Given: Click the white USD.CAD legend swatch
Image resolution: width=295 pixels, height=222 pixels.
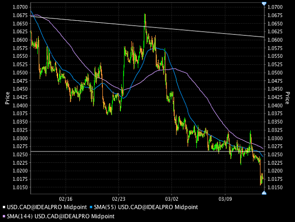Looking at the screenshot, I should coord(4,207).
